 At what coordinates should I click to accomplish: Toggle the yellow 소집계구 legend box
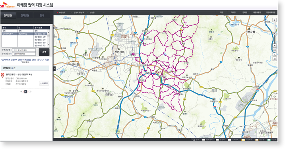(243, 140)
